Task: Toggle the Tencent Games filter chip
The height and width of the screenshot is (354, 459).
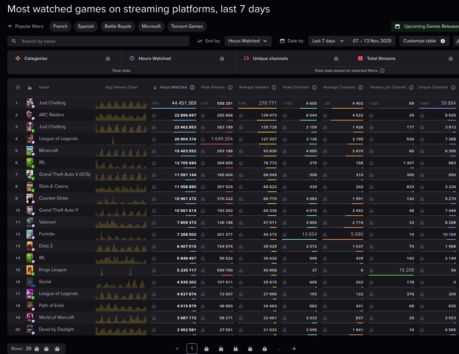Action: tap(187, 26)
